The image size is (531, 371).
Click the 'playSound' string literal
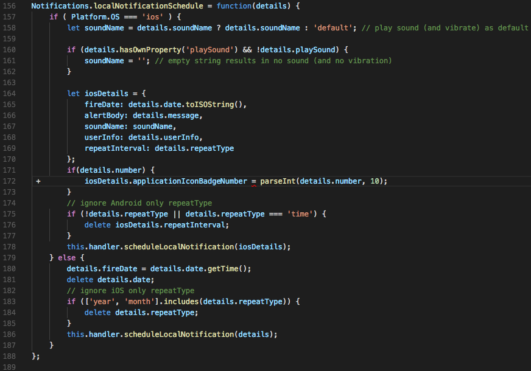[x=209, y=50]
